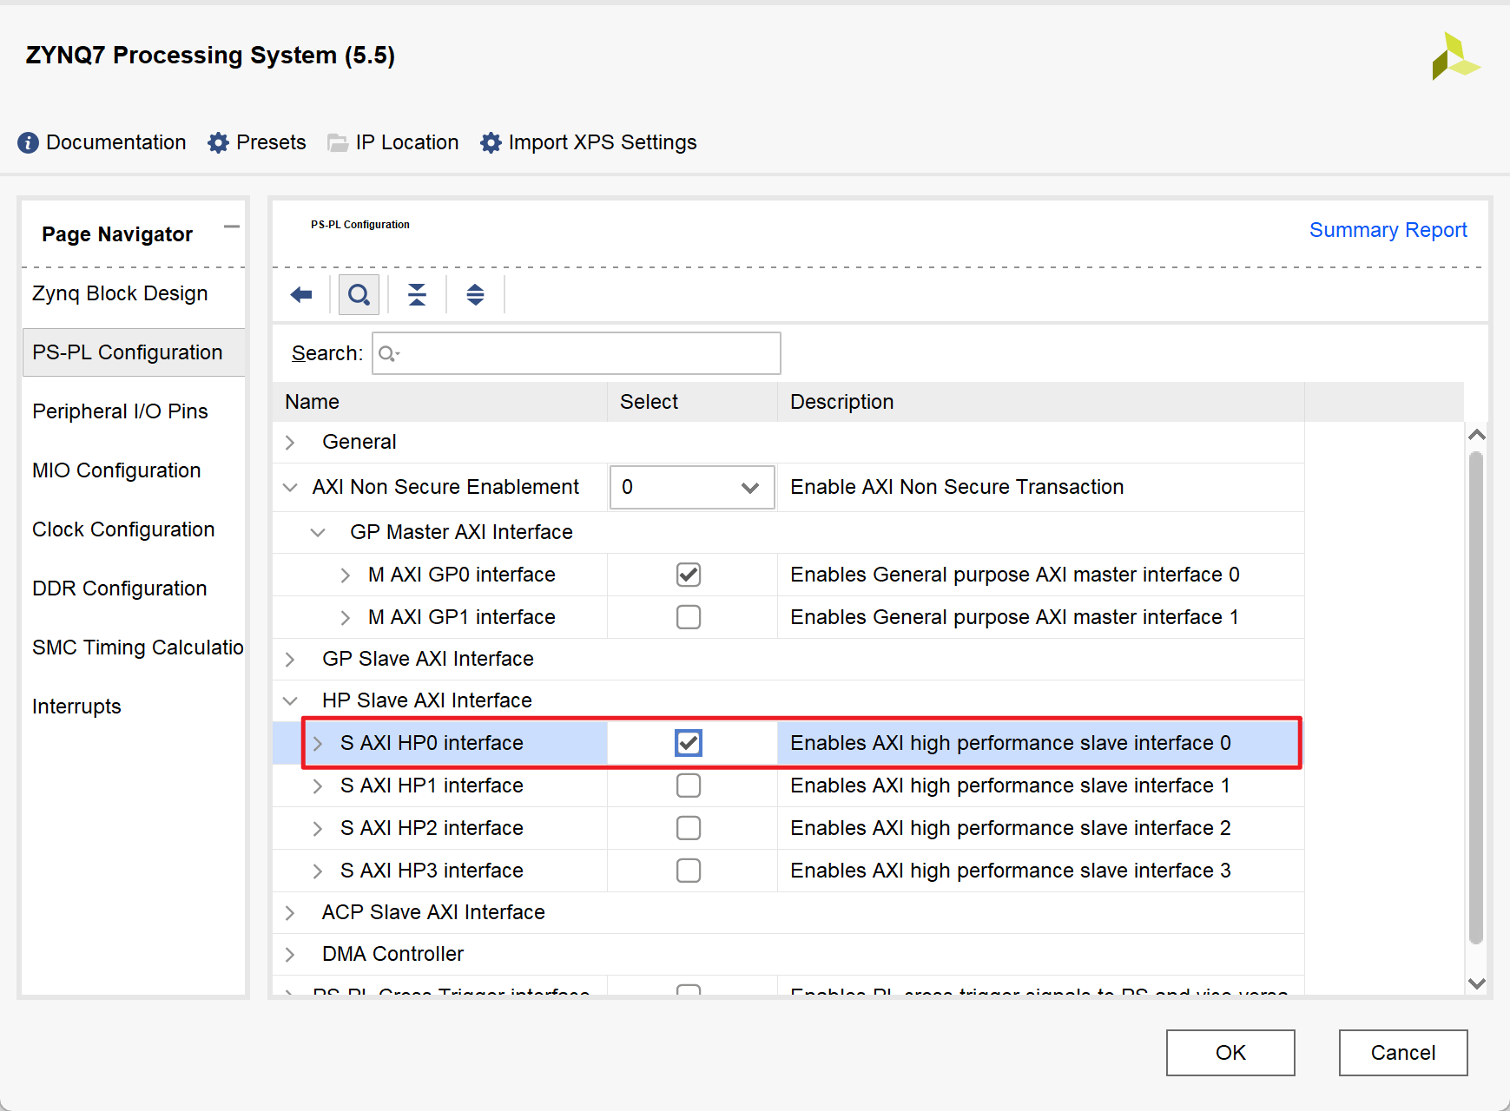Image resolution: width=1510 pixels, height=1111 pixels.
Task: Open the MIO Configuration page
Action: point(116,470)
